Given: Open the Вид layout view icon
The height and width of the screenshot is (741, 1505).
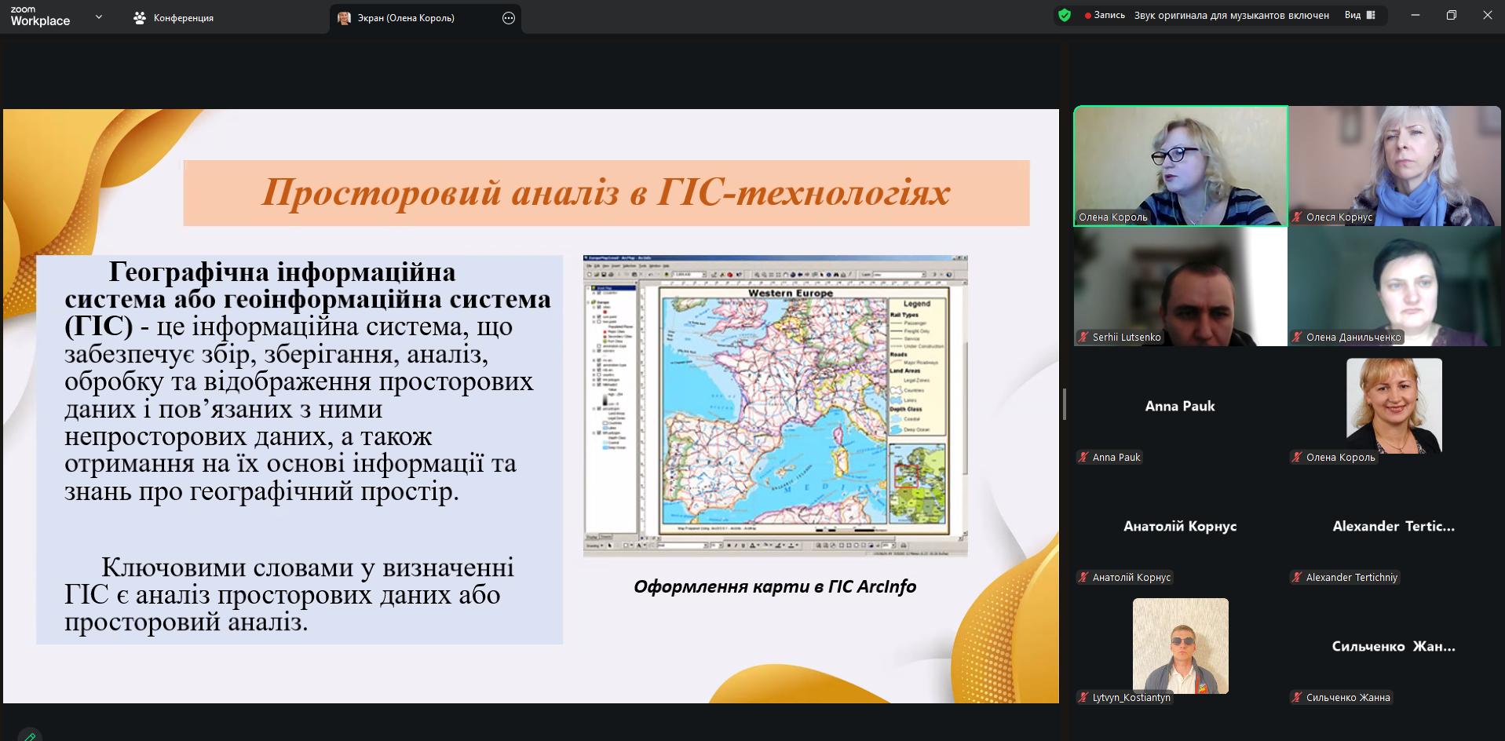Looking at the screenshot, I should click(1371, 15).
